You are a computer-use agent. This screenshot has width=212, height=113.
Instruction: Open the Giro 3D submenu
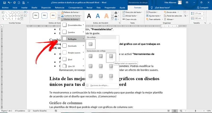click(73, 66)
